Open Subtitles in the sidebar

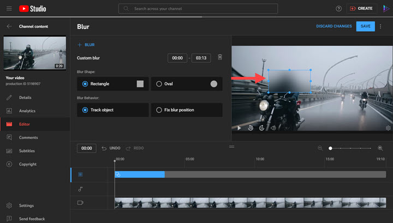point(27,151)
